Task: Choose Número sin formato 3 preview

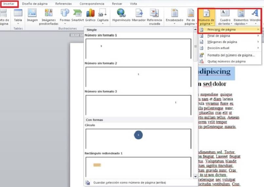Action: coord(139,105)
